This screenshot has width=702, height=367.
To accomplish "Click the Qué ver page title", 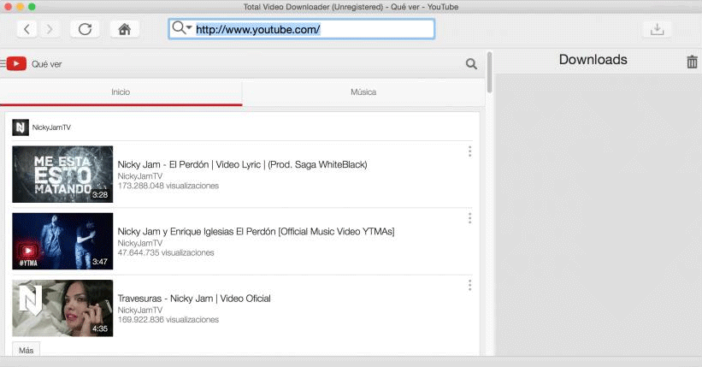I will pos(46,64).
